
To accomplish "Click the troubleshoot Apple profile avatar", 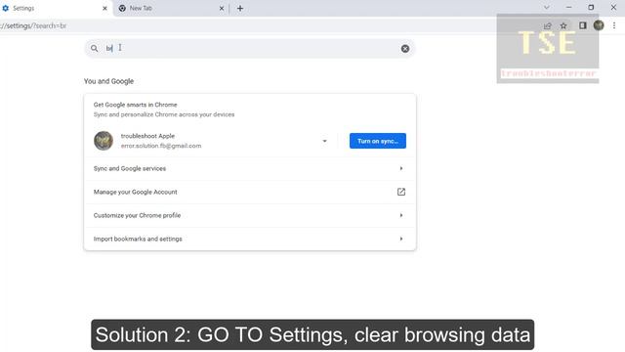I will point(104,141).
